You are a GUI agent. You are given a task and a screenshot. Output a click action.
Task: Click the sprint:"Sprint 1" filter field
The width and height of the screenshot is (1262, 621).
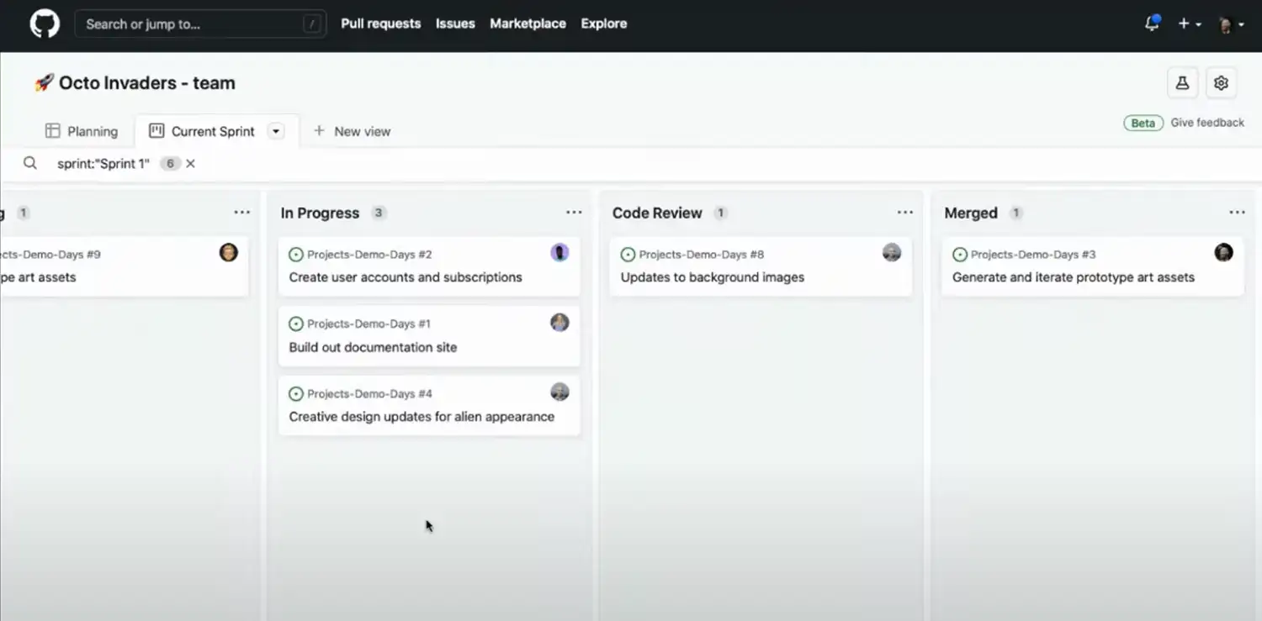[103, 164]
